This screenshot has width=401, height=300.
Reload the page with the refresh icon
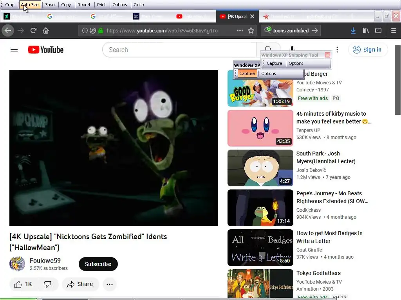33,30
